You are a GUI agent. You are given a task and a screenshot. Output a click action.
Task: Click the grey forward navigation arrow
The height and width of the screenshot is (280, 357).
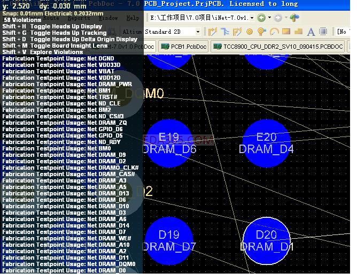pyautogui.click(x=278, y=18)
